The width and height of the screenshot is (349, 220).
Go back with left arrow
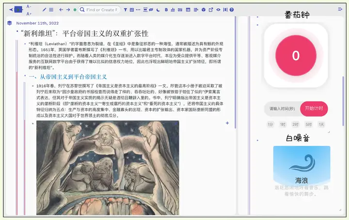(x=61, y=10)
